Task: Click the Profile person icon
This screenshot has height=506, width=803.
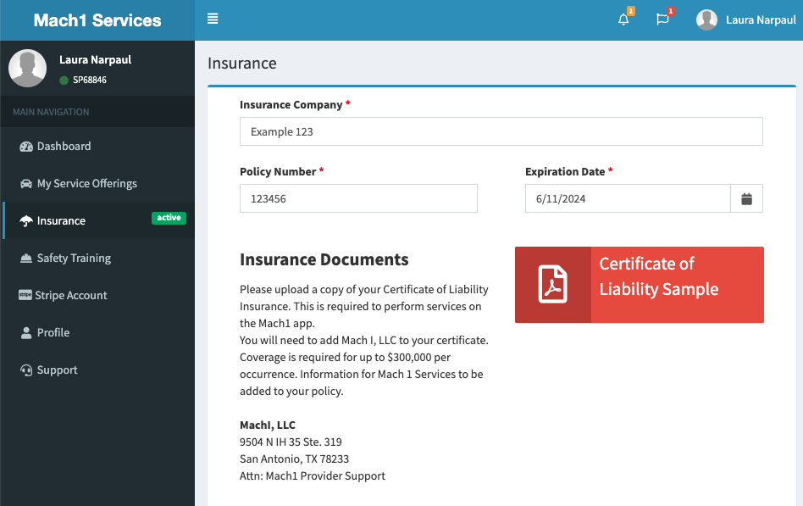Action: pos(26,333)
